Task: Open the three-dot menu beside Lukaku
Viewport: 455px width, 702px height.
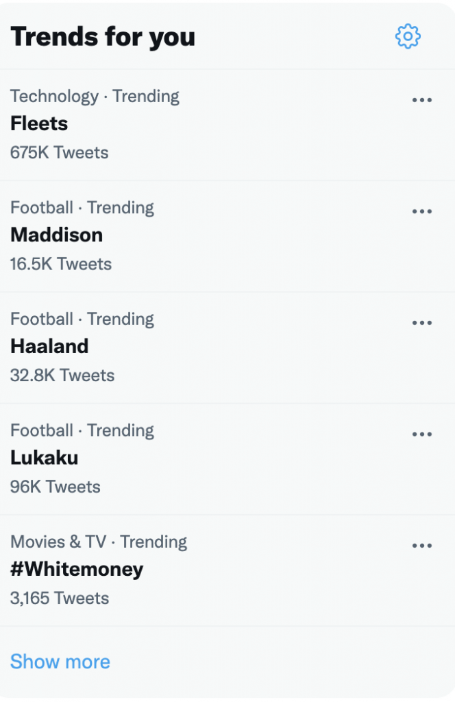Action: 421,434
